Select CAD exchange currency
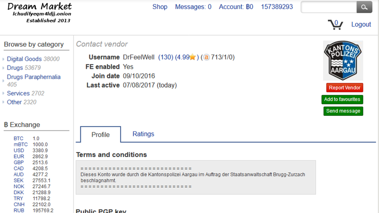Screen dimensions: 379x213 [x=19, y=168]
